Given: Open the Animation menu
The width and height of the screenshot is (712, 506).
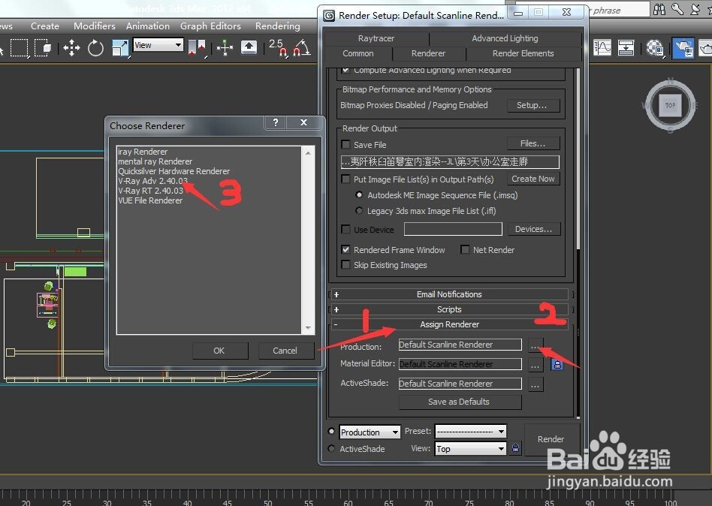Looking at the screenshot, I should point(148,26).
